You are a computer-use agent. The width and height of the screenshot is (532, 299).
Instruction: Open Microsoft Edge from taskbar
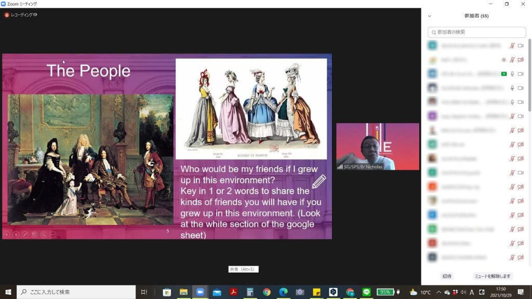[x=283, y=292]
